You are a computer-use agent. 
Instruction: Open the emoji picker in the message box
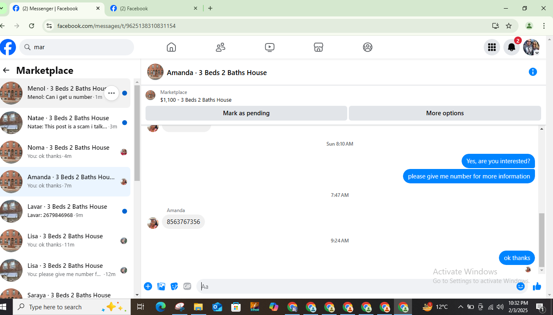(521, 286)
